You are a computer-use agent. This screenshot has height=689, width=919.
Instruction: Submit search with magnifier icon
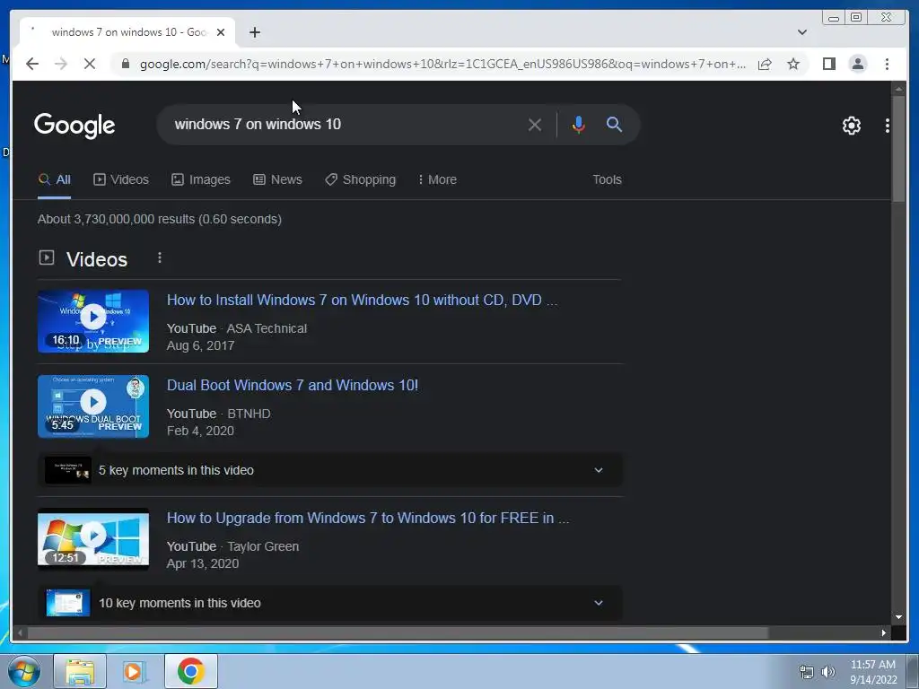pyautogui.click(x=614, y=124)
